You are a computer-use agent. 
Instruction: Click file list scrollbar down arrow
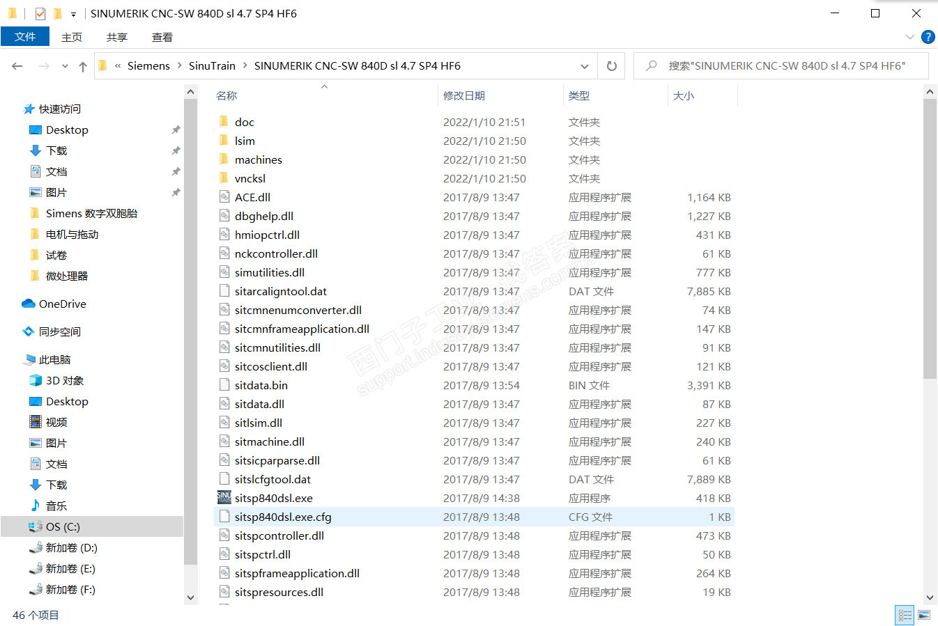click(930, 597)
